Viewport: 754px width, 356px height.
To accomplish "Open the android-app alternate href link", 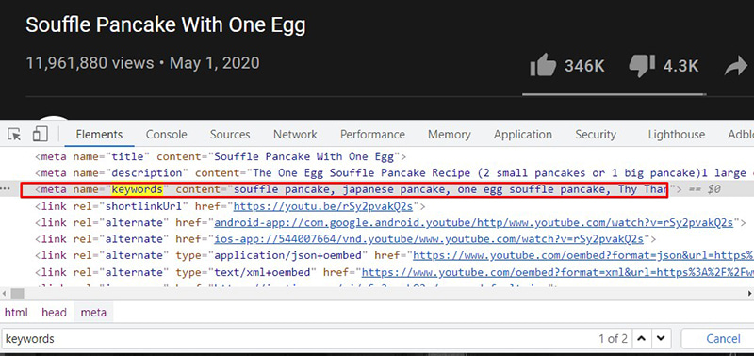I will 473,223.
